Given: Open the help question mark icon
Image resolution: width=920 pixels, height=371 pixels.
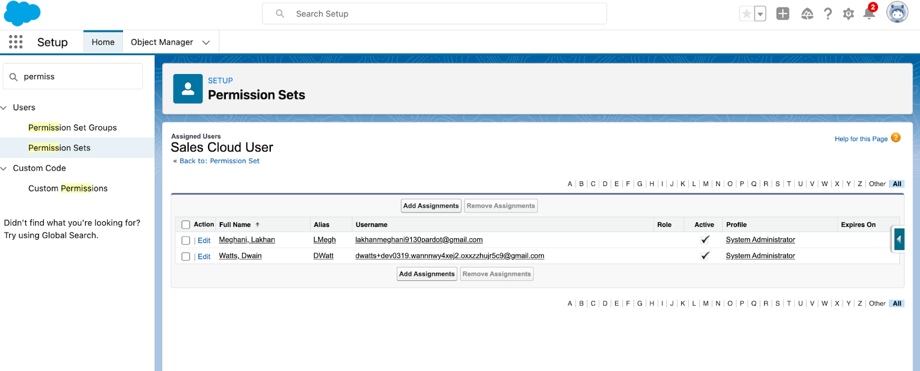Looking at the screenshot, I should click(x=828, y=14).
